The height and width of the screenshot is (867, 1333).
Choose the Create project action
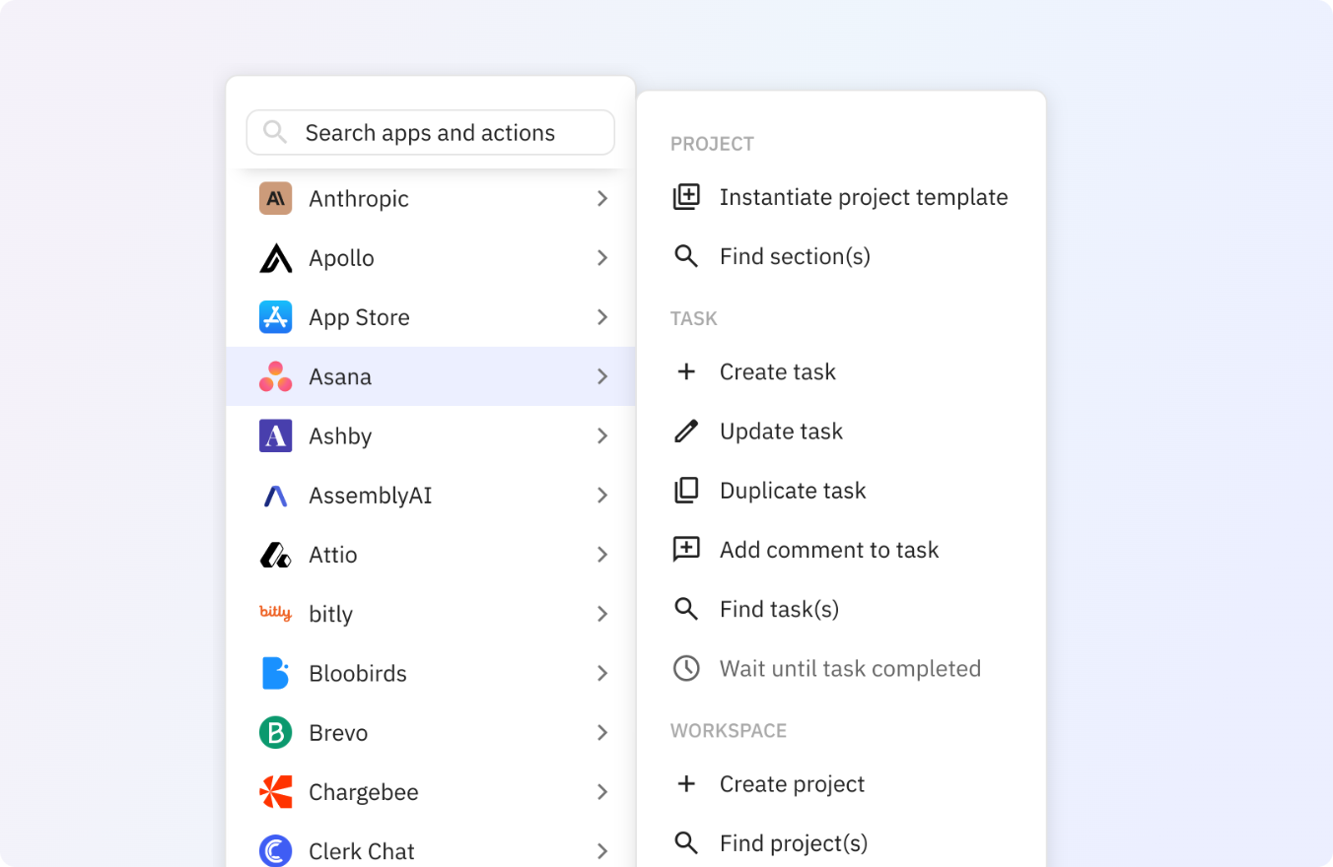click(841, 784)
